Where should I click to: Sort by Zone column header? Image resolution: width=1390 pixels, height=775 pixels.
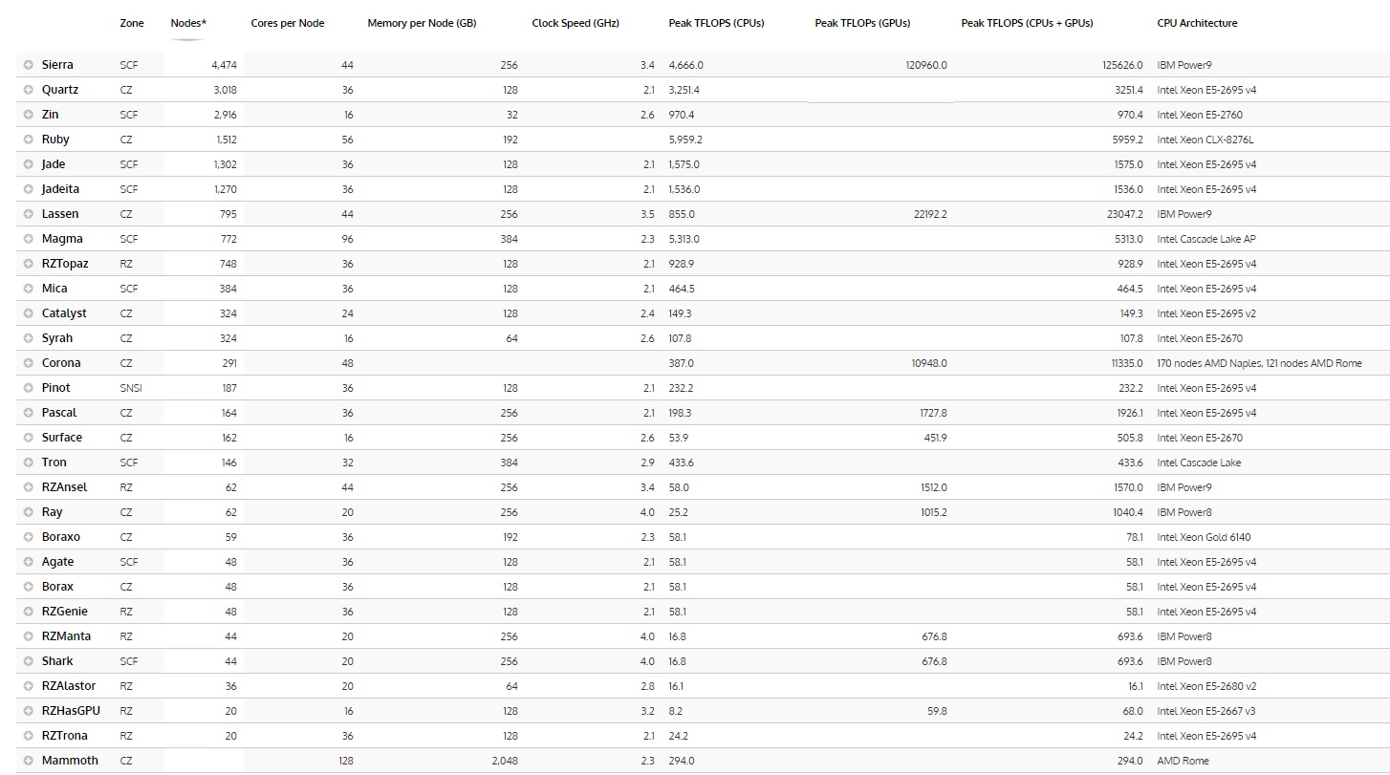pyautogui.click(x=132, y=23)
